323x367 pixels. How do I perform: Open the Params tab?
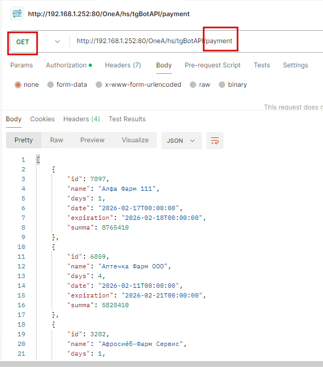[x=21, y=65]
